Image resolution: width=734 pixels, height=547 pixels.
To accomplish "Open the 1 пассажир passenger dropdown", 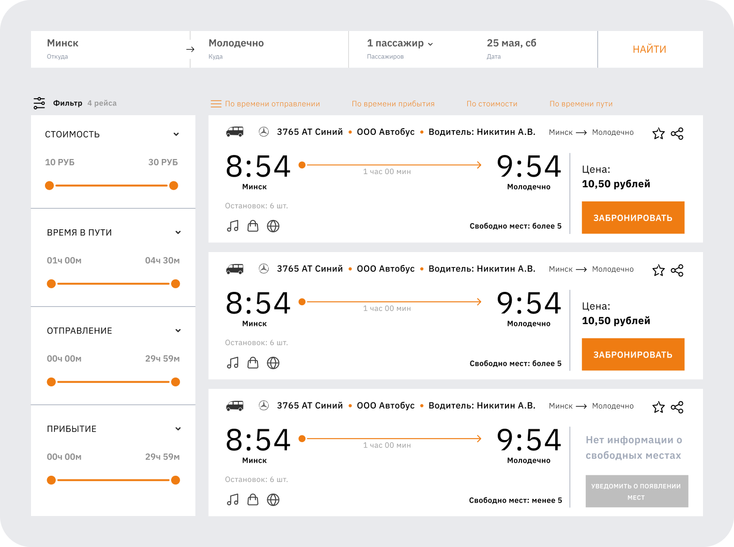I will coord(400,44).
